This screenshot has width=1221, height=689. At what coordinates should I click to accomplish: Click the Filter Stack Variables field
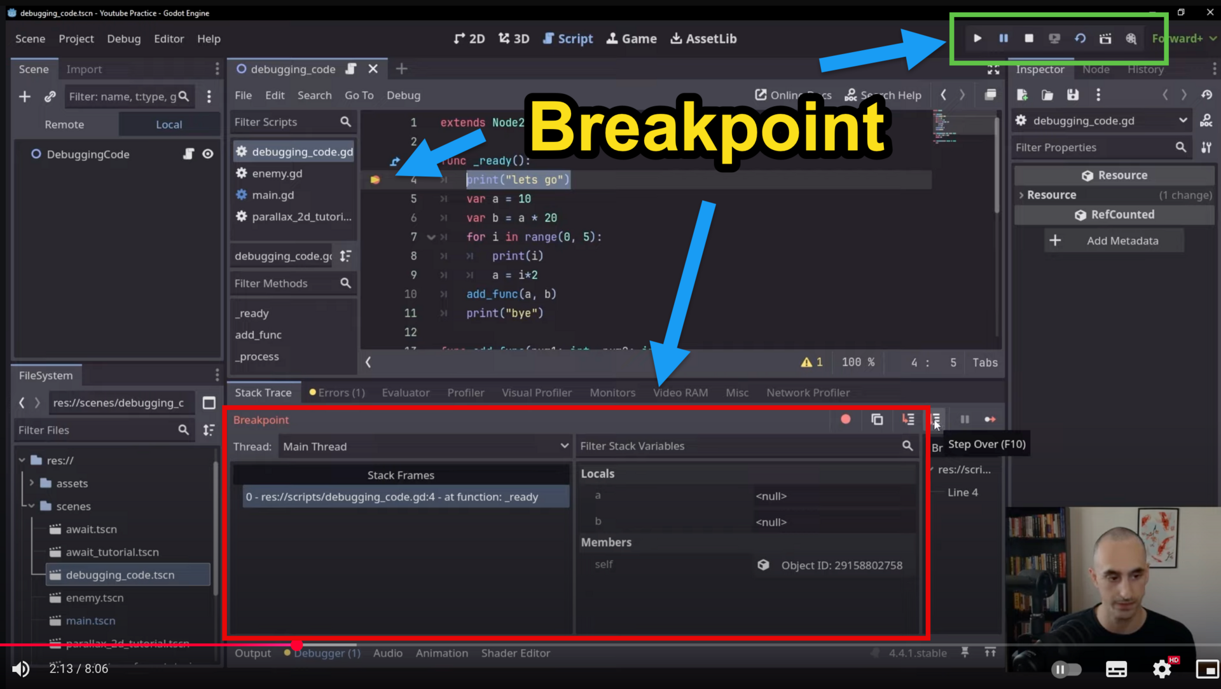[747, 446]
